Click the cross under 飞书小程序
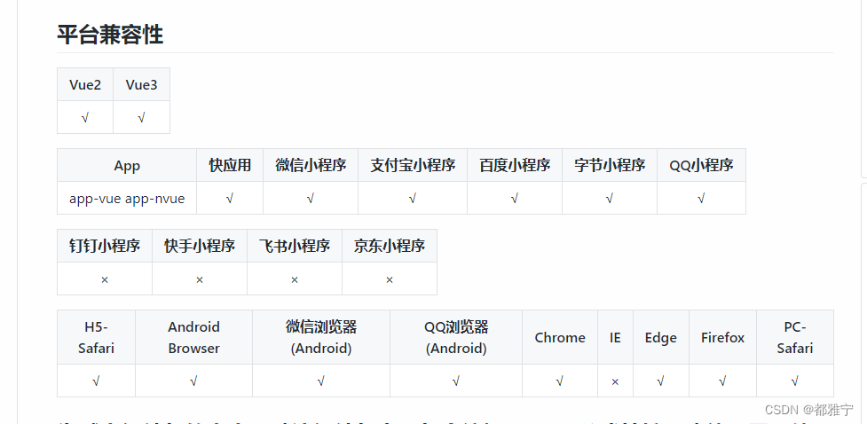Screen dimensions: 867x424 coord(295,279)
